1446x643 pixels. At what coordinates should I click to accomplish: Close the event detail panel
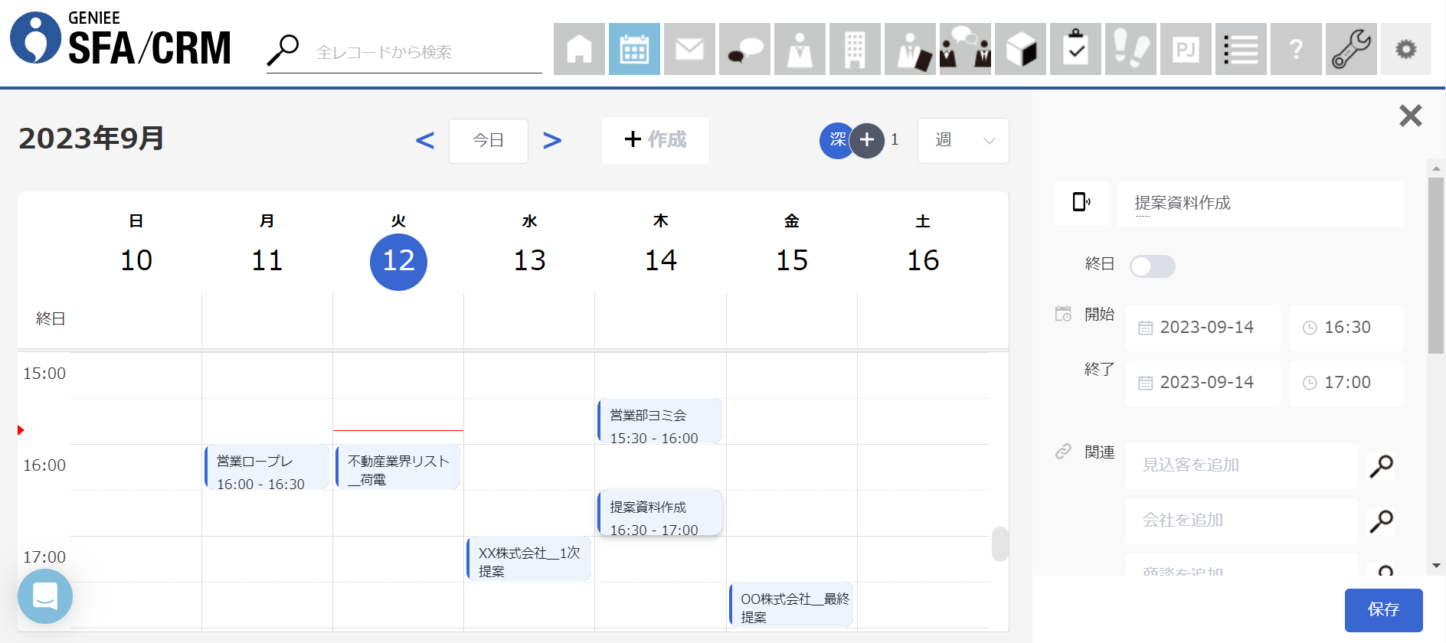tap(1410, 116)
